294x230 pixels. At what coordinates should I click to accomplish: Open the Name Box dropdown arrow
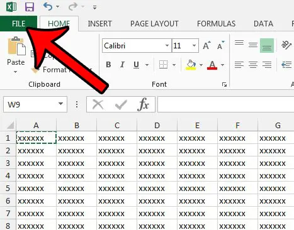60,104
